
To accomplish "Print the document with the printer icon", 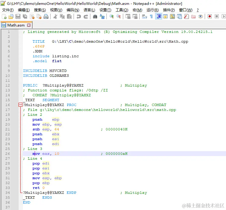I will (46, 16).
